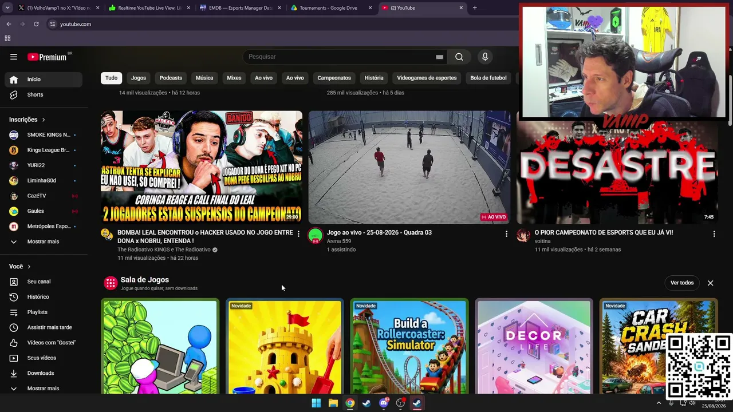Viewport: 733px width, 412px height.
Task: Open OBS Studio from the taskbar
Action: click(x=400, y=403)
